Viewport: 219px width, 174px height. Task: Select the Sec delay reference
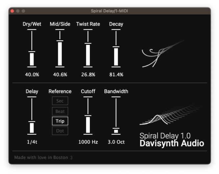60,101
